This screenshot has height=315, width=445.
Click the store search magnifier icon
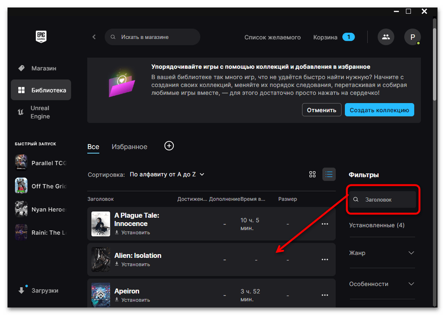[113, 37]
